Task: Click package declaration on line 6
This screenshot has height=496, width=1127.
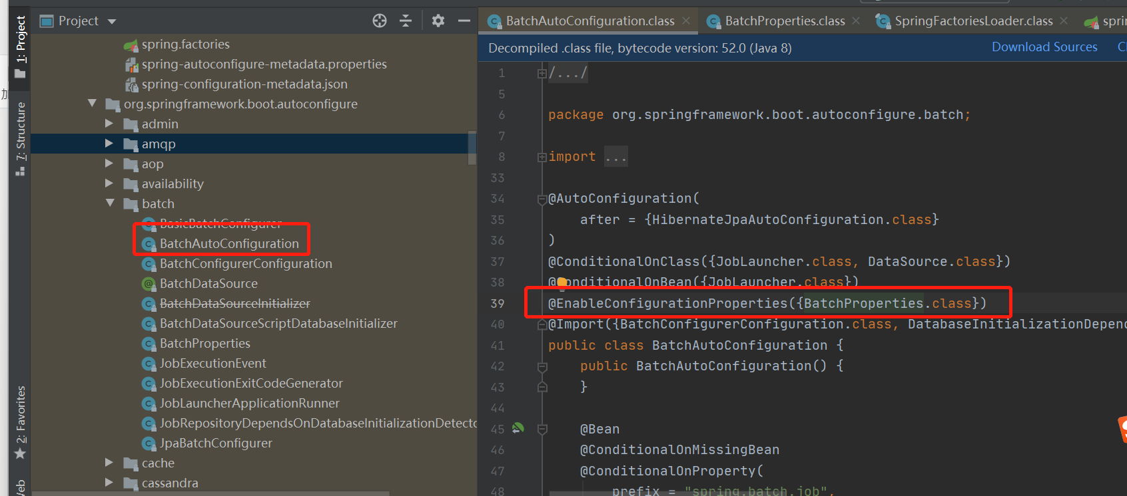Action: 759,115
